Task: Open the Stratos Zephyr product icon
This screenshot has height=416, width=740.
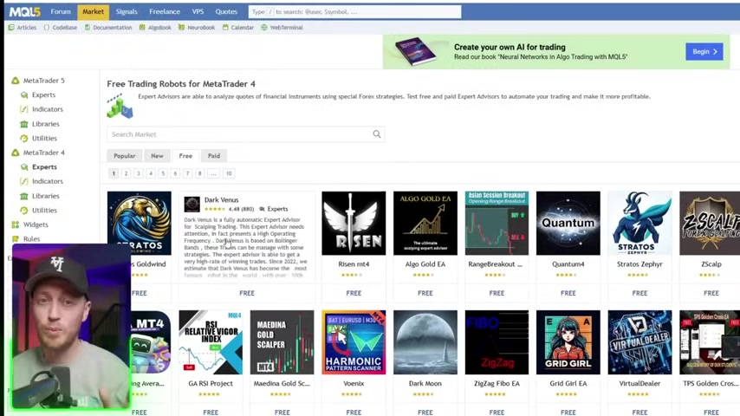Action: click(x=639, y=224)
